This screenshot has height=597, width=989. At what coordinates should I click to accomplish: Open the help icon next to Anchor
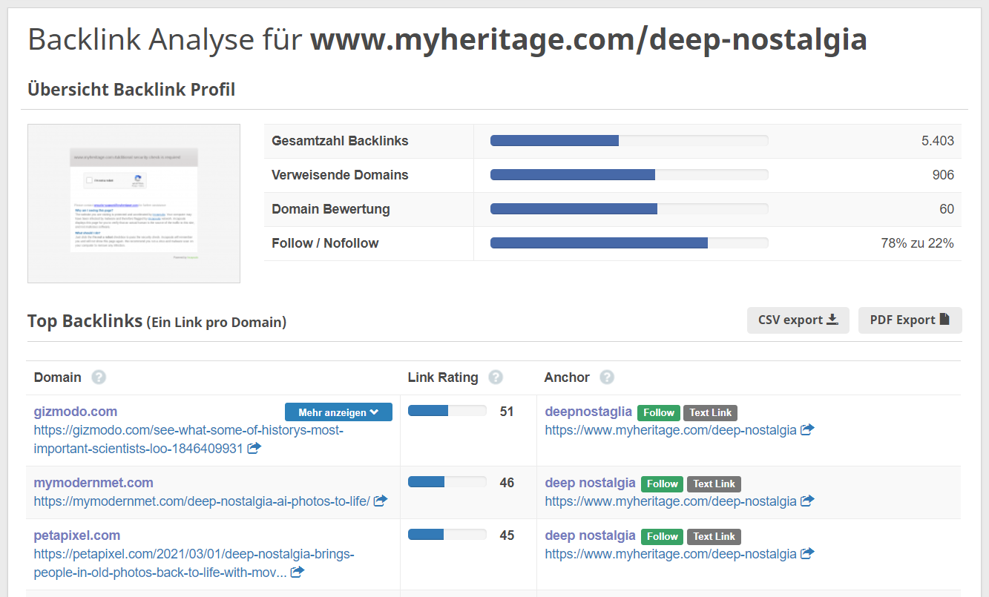click(x=607, y=377)
